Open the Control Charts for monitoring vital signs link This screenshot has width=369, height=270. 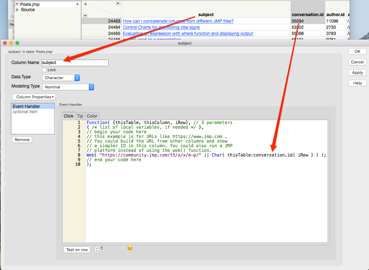(x=161, y=27)
